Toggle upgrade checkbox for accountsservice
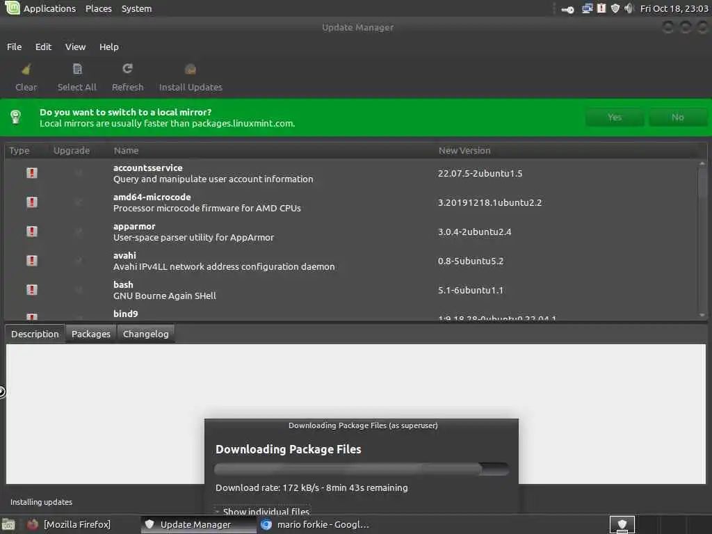The height and width of the screenshot is (534, 712). (x=78, y=173)
